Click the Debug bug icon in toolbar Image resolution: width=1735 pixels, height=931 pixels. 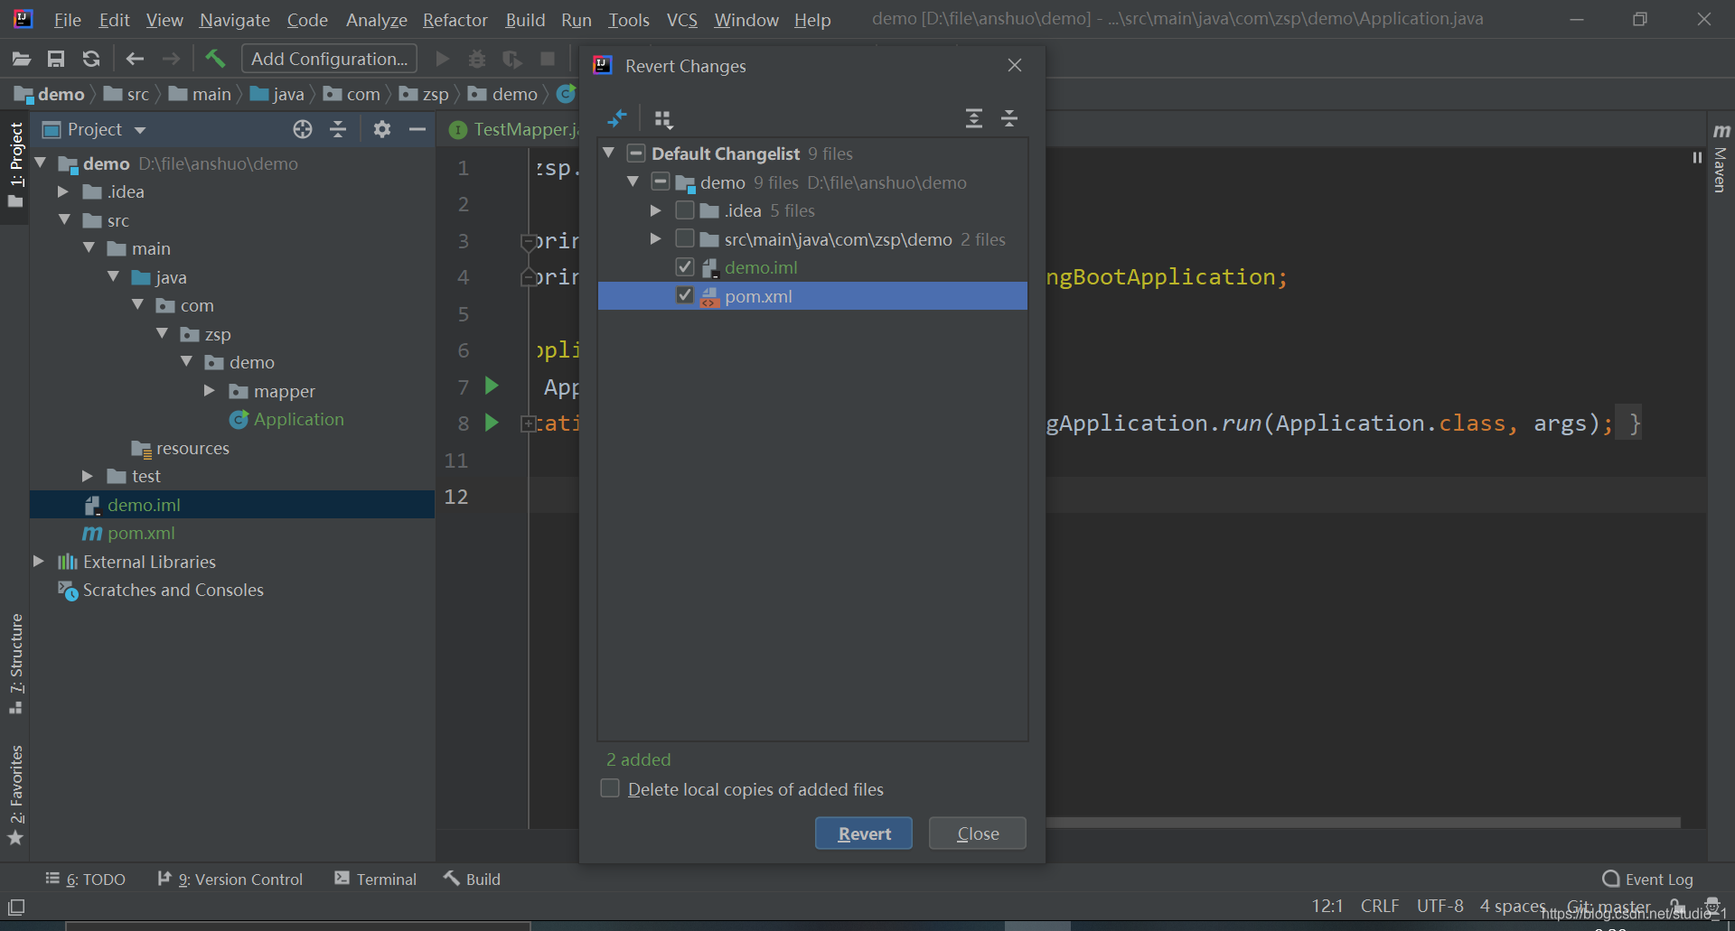pos(477,59)
